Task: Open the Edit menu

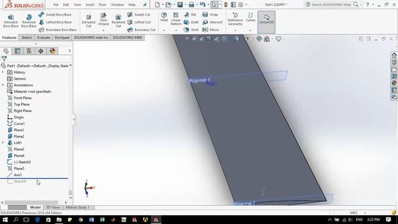Action: pos(66,4)
